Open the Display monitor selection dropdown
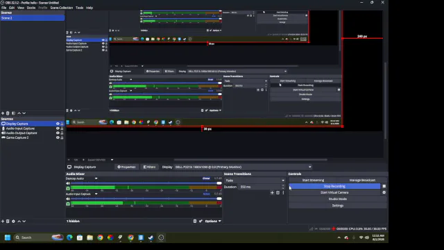444x250 pixels. tap(243, 167)
